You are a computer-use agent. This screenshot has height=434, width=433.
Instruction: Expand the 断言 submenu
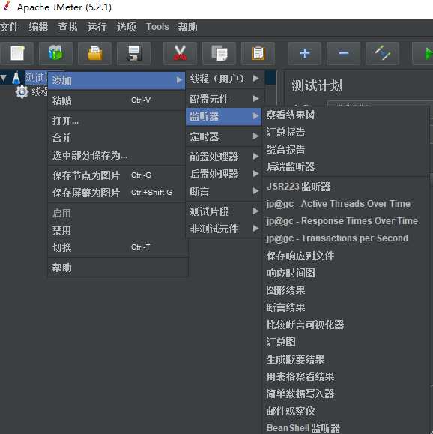pyautogui.click(x=224, y=191)
